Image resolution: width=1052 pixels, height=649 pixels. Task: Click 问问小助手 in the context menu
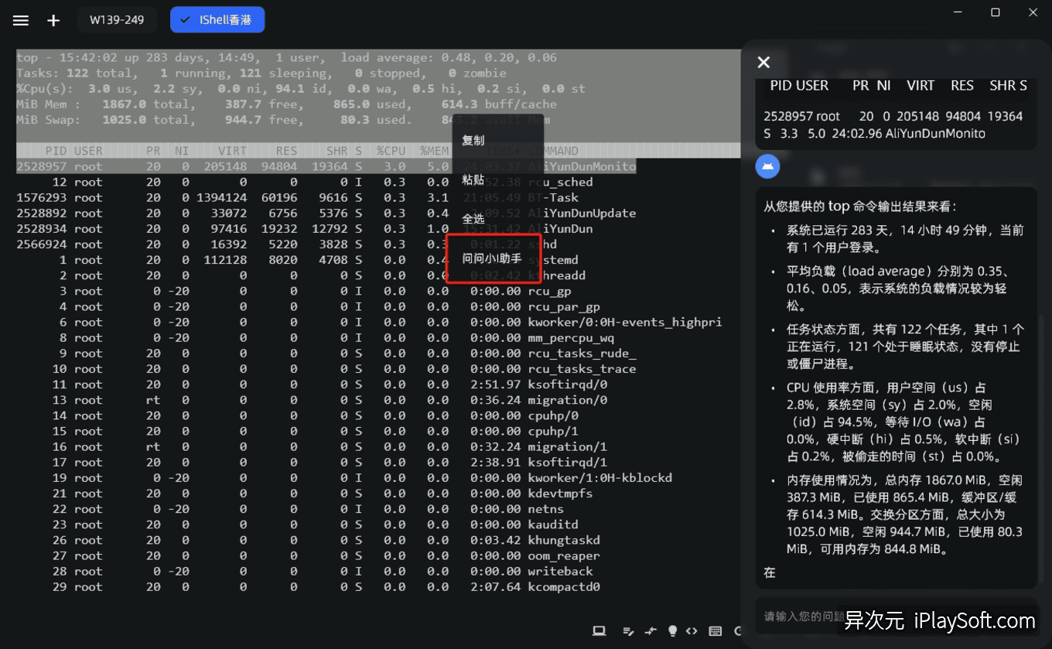pos(490,258)
